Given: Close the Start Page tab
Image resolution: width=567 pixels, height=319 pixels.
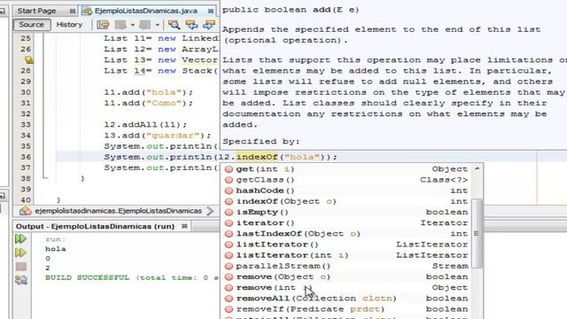Looking at the screenshot, I should 73,12.
